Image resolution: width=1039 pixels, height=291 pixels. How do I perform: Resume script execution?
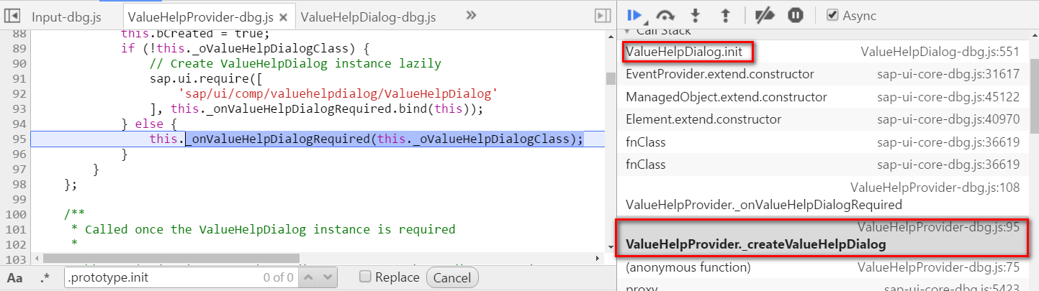click(635, 14)
